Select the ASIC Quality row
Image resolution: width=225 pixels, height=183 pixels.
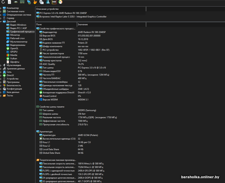(x=91, y=64)
